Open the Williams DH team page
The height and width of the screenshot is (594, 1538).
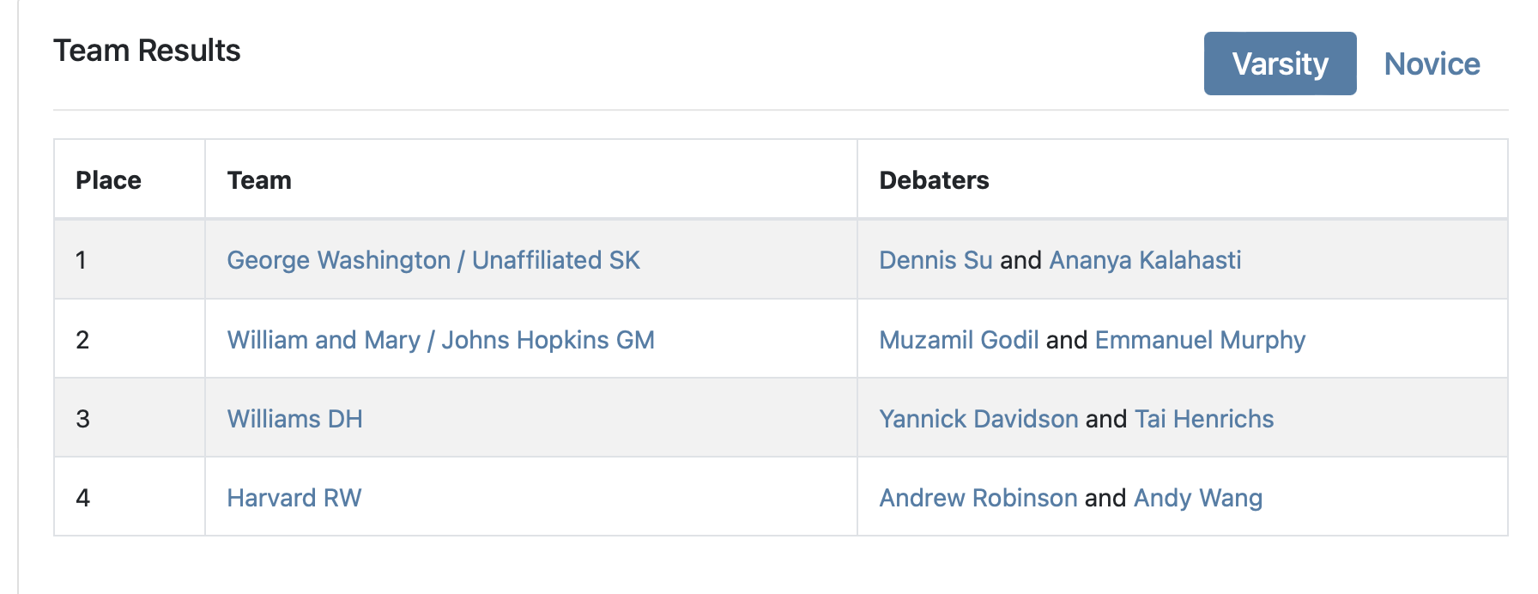[294, 419]
